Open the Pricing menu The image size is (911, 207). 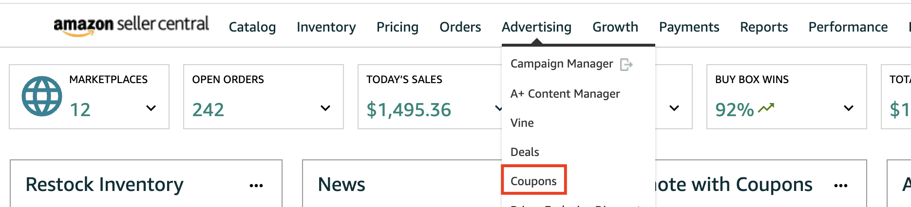[x=398, y=27]
